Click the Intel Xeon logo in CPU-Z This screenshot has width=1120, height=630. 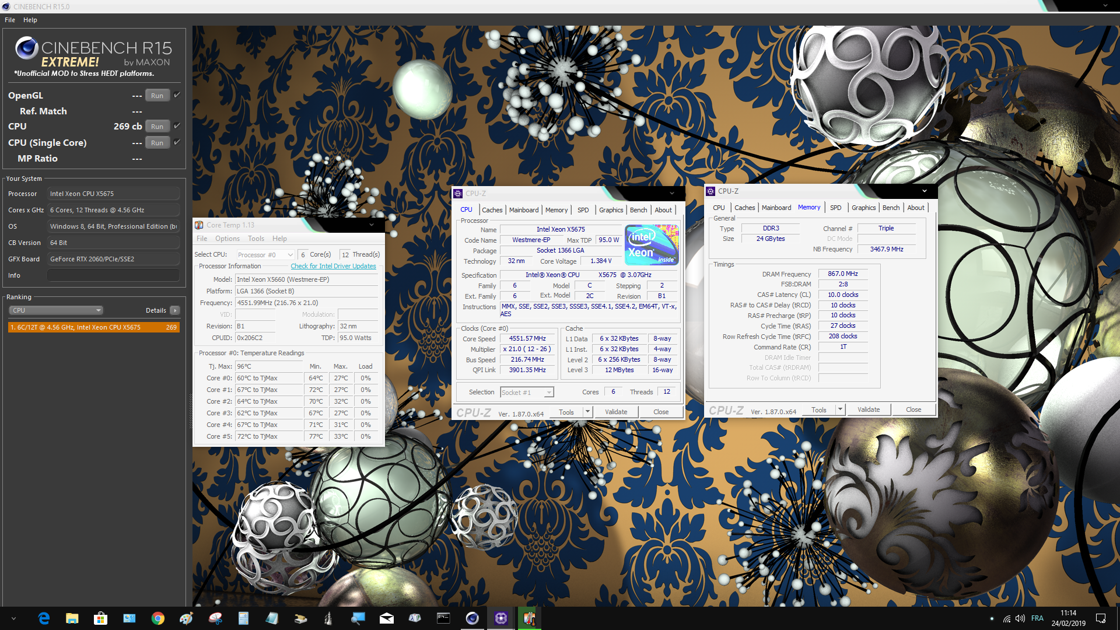pos(651,244)
